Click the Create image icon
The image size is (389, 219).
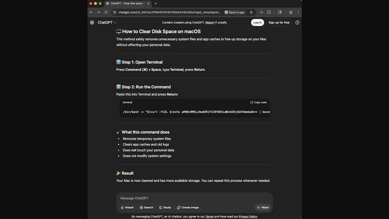click(x=179, y=207)
